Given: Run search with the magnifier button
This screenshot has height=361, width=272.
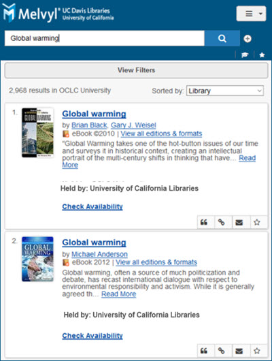Looking at the screenshot, I should tap(222, 38).
